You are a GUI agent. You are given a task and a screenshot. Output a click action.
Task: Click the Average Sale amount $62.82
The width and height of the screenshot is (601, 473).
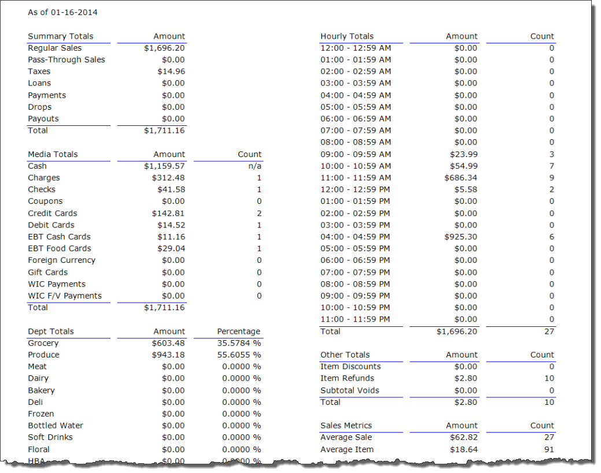tap(464, 437)
